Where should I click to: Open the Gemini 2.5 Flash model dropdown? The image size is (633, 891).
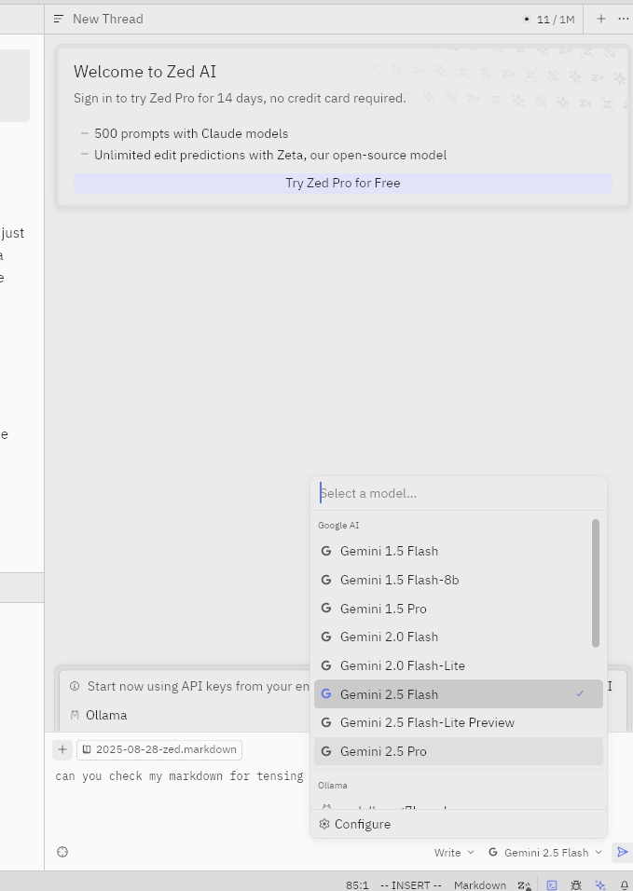pos(545,853)
